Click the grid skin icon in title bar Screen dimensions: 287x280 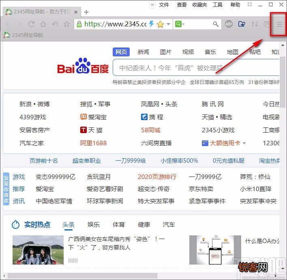(x=250, y=4)
